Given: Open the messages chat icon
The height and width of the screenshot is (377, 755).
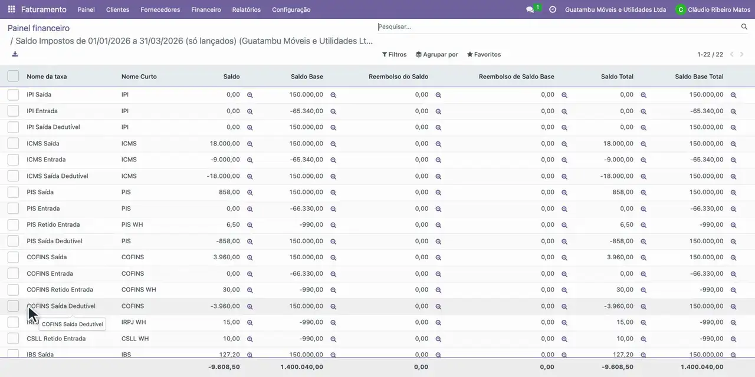Looking at the screenshot, I should [x=530, y=9].
